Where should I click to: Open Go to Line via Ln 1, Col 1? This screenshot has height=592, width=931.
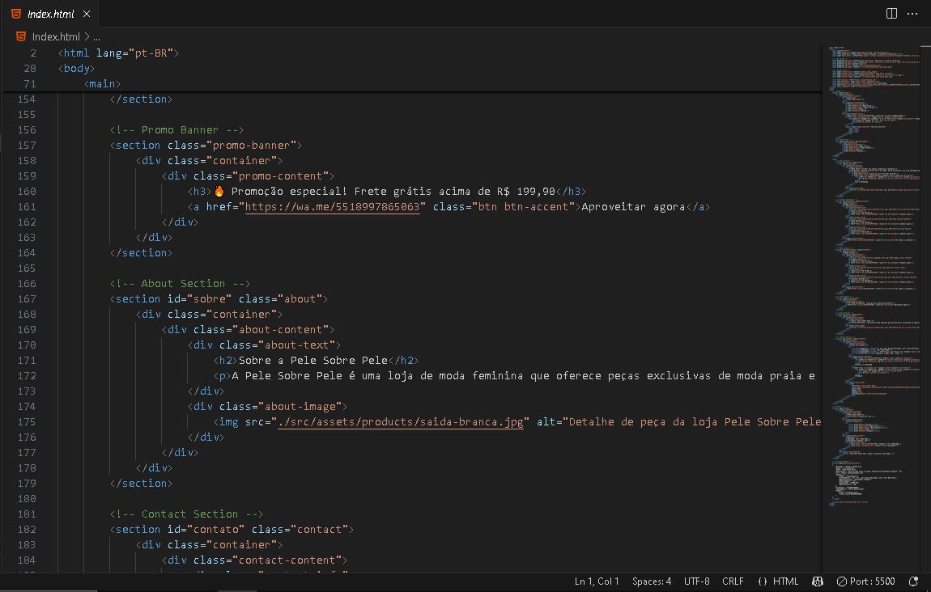coord(597,581)
